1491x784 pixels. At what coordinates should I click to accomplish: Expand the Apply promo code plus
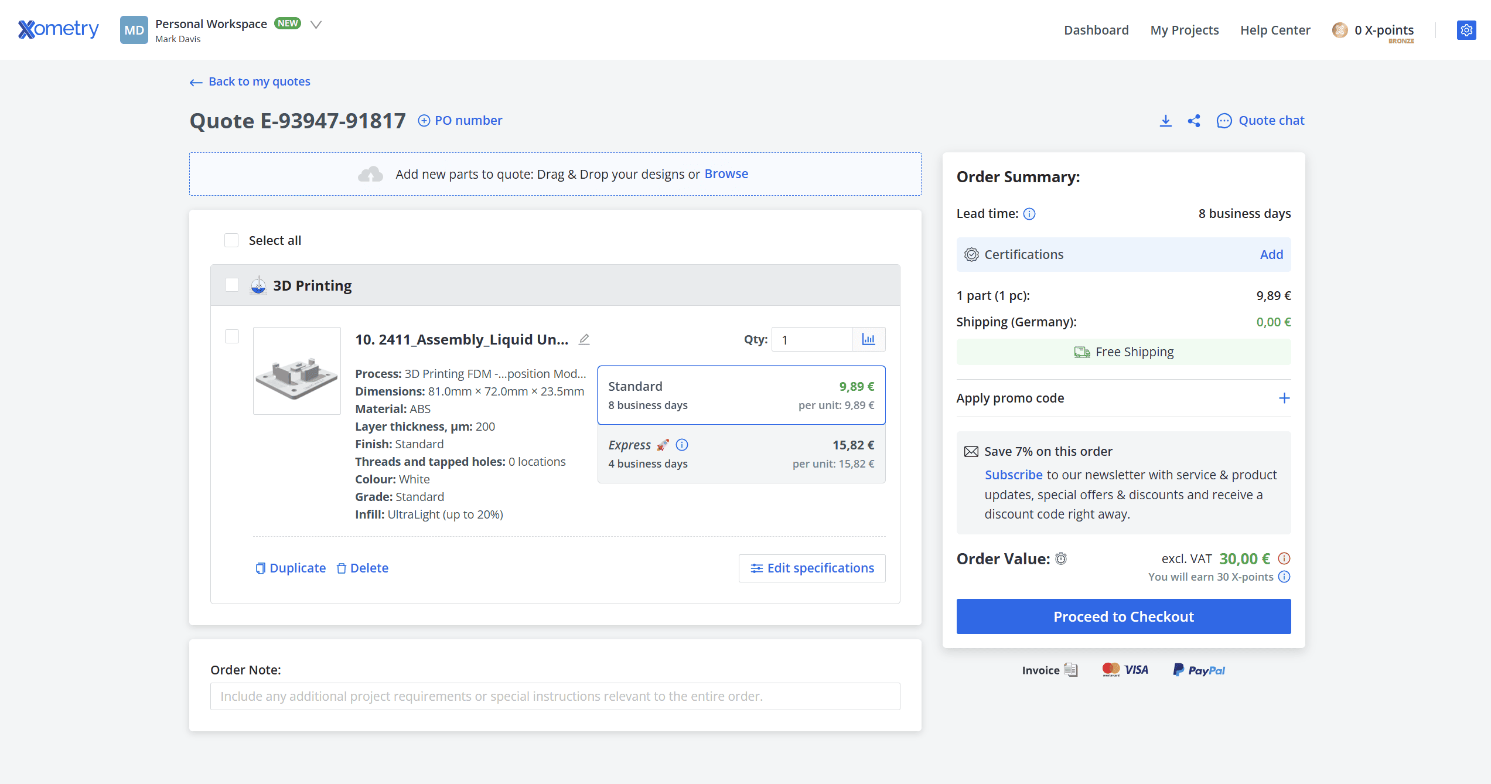point(1284,398)
